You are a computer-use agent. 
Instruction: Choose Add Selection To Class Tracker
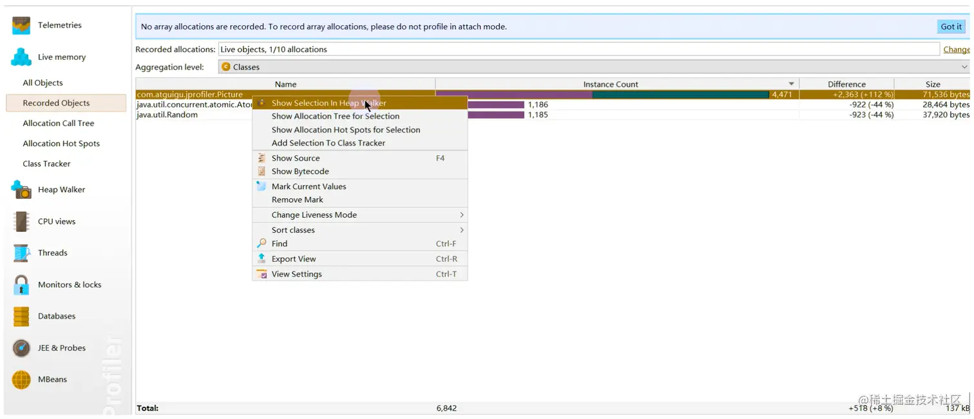360,144
